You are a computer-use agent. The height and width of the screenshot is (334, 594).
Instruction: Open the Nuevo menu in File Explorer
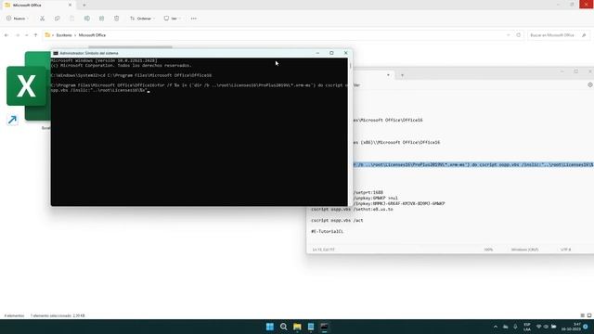click(17, 19)
